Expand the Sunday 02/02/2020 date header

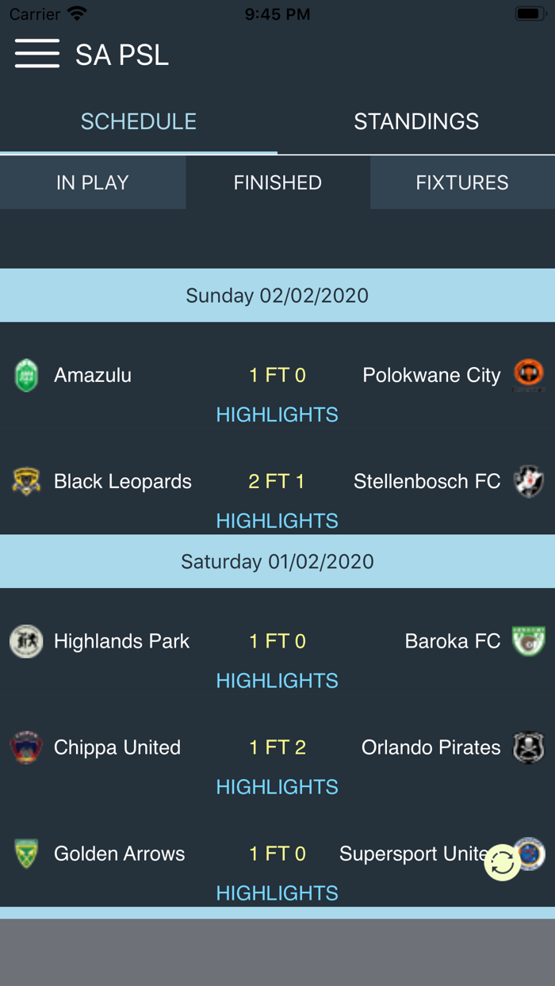277,295
